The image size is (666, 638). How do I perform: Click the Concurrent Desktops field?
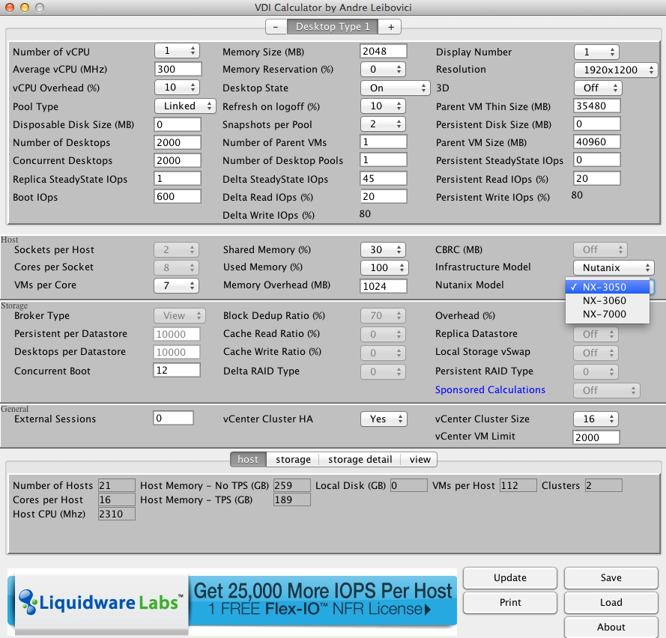click(177, 160)
